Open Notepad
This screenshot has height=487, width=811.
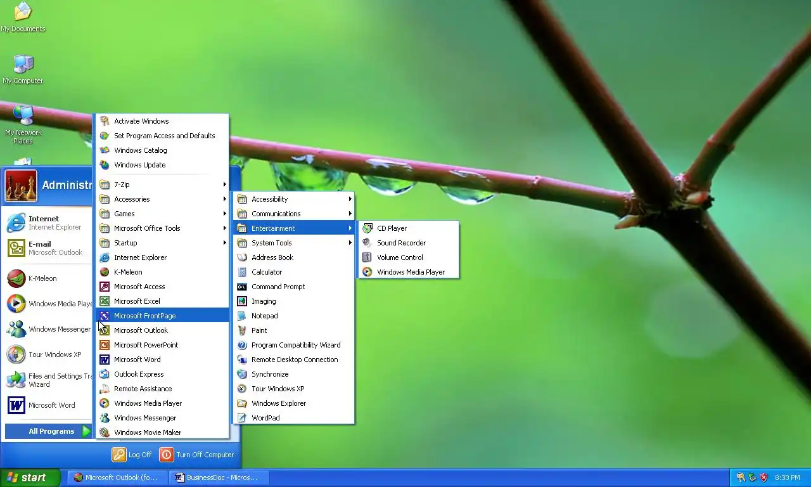293,316
